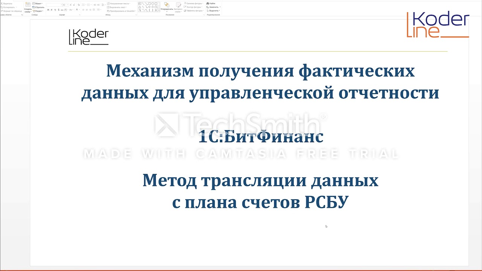
Task: Toggle underline Ч formatting
Action: pyautogui.click(x=55, y=10)
